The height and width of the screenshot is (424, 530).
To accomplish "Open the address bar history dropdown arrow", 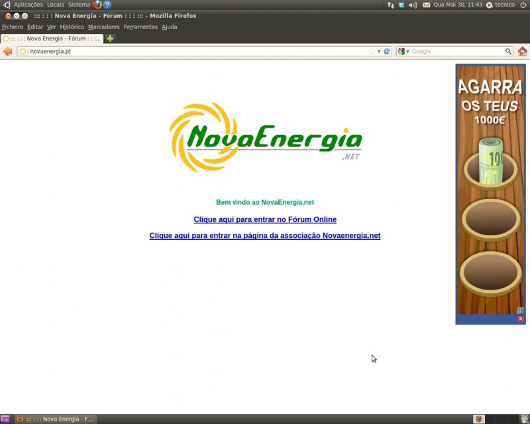I will (379, 52).
